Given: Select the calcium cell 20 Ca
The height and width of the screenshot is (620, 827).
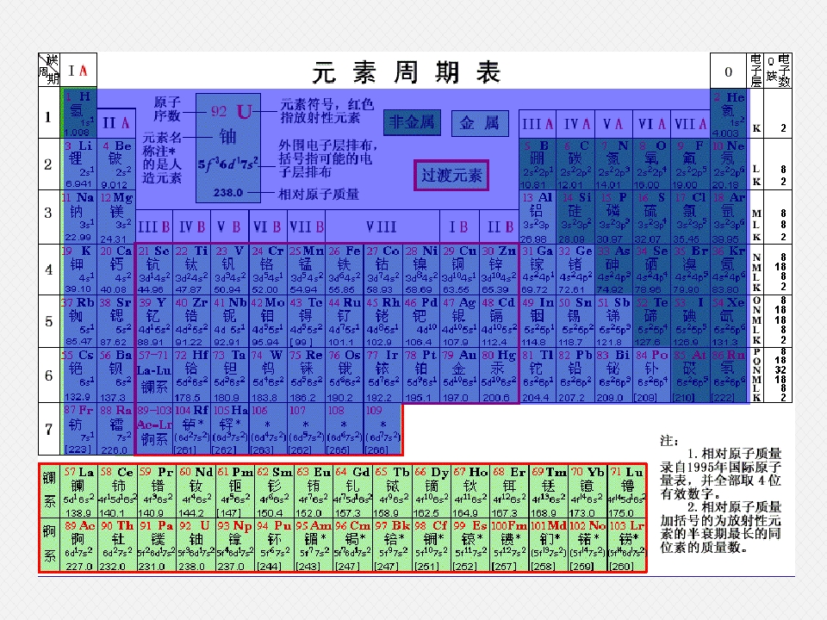Looking at the screenshot, I should point(116,269).
